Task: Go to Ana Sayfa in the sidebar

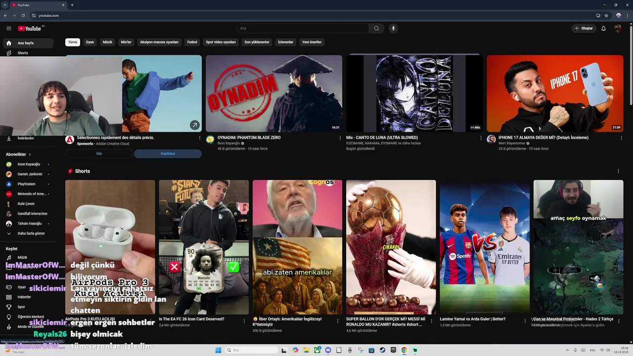Action: (28, 43)
